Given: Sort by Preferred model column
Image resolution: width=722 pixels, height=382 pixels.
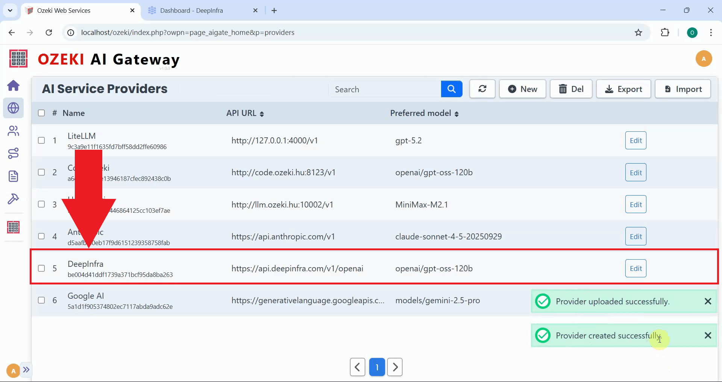Looking at the screenshot, I should [x=457, y=114].
